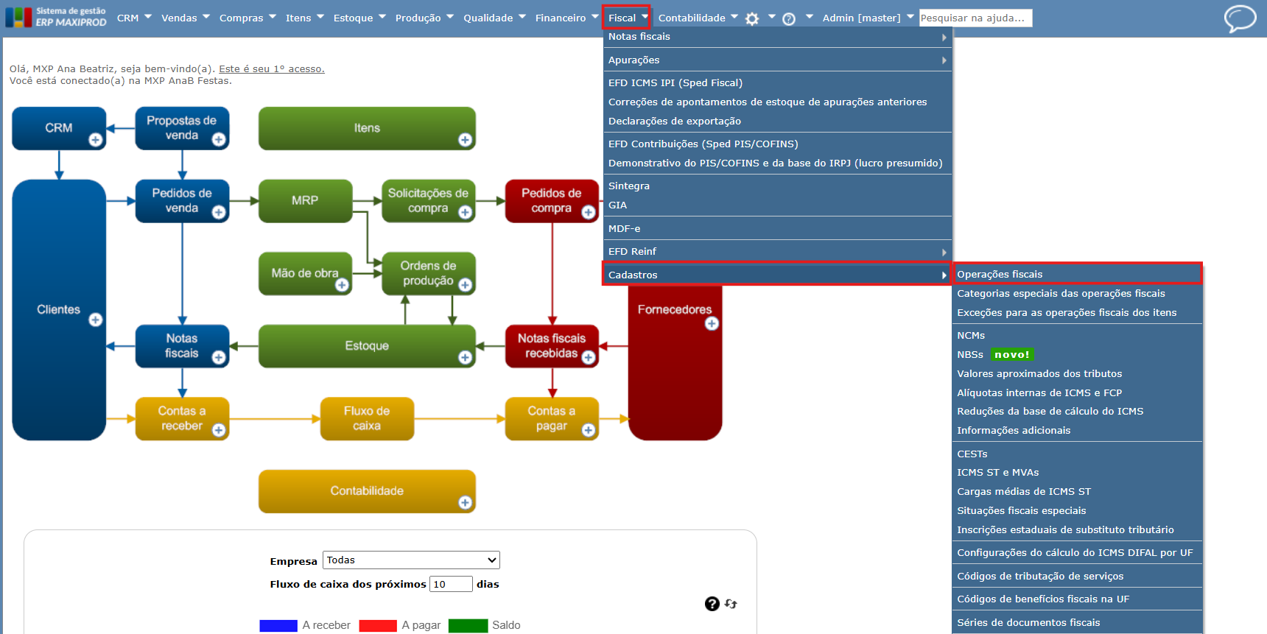Open the Qualidade dropdown menu
This screenshot has width=1267, height=634.
[494, 18]
